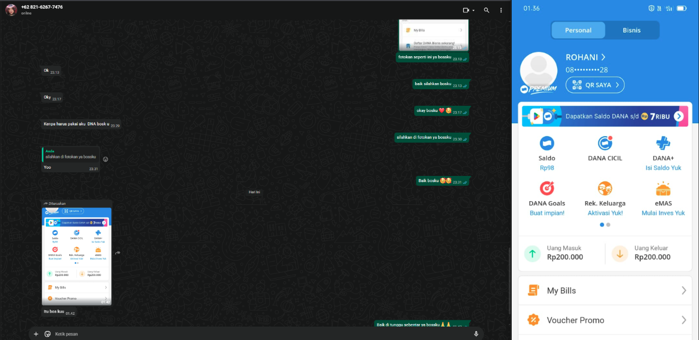The image size is (699, 340).
Task: Open the Saldo wallet icon
Action: 547,143
